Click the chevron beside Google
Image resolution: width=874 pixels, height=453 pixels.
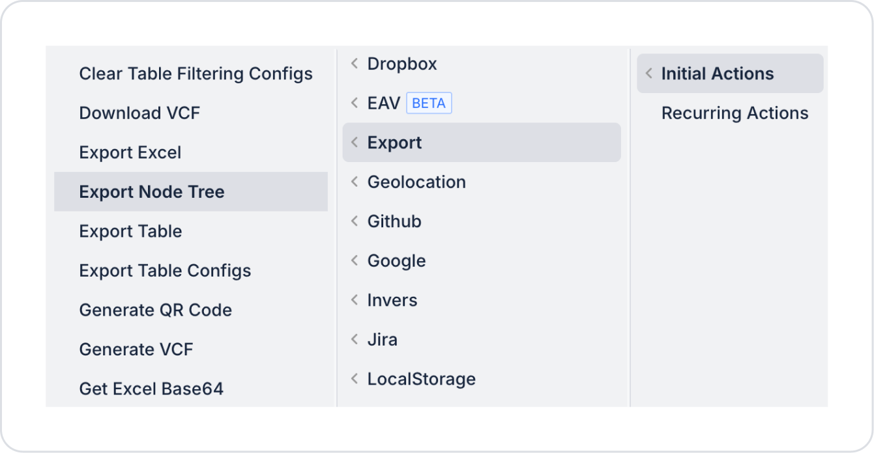pyautogui.click(x=355, y=260)
